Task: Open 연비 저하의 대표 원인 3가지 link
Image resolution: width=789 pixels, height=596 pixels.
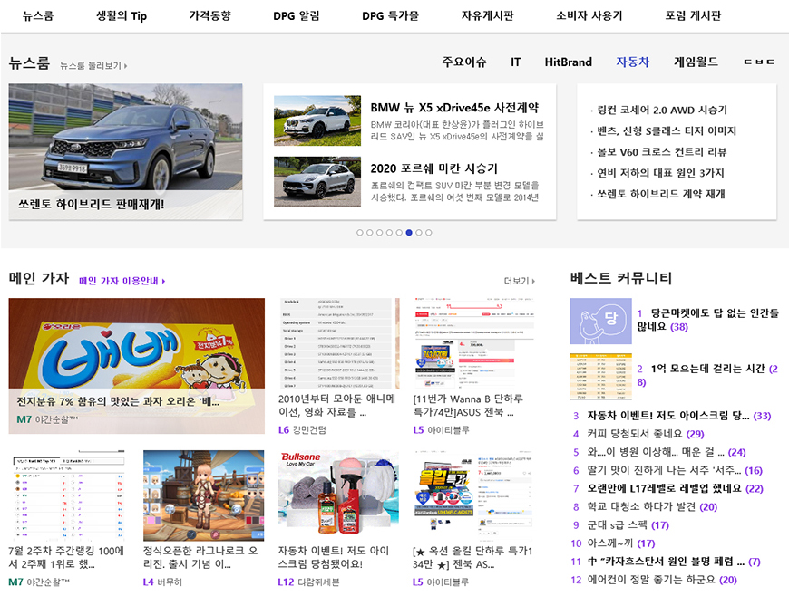Action: [x=659, y=173]
